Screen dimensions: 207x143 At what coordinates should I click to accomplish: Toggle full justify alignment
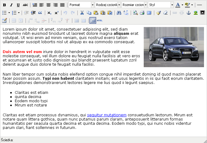point(62,5)
